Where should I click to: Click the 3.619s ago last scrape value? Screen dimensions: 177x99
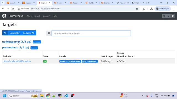click(106, 61)
